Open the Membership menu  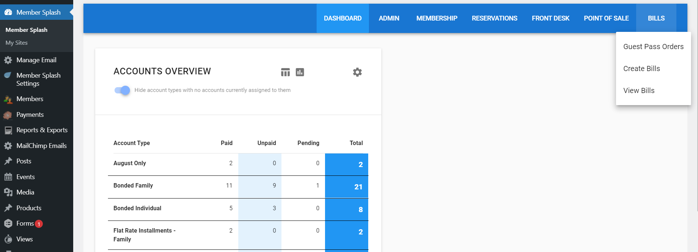coord(437,18)
